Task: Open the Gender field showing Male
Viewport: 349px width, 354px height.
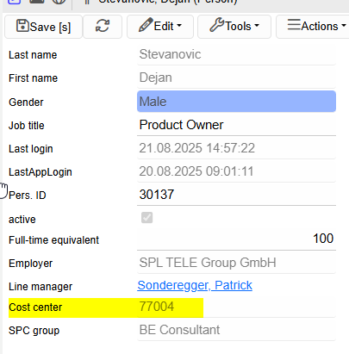Action: (236, 102)
